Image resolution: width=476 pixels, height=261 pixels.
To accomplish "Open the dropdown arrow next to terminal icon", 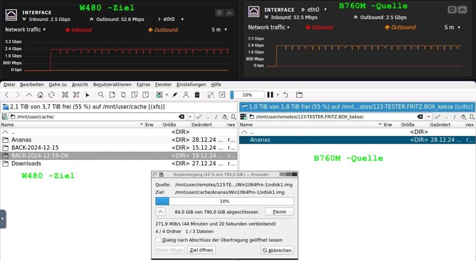I will pyautogui.click(x=167, y=95).
